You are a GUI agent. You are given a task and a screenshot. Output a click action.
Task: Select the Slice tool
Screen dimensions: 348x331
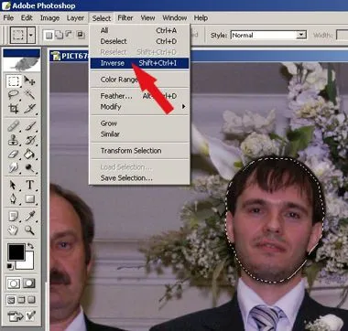[30, 109]
